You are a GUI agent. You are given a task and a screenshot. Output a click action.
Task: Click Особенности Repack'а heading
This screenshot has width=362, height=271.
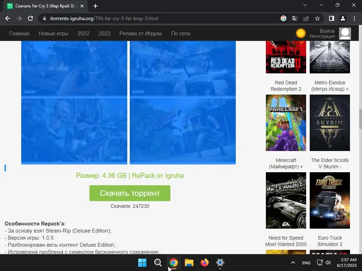35,223
